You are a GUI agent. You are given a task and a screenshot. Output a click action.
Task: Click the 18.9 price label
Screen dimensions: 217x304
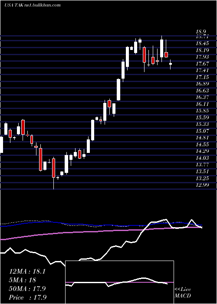click(201, 32)
